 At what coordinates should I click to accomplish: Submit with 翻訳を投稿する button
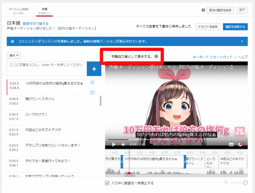235,27
